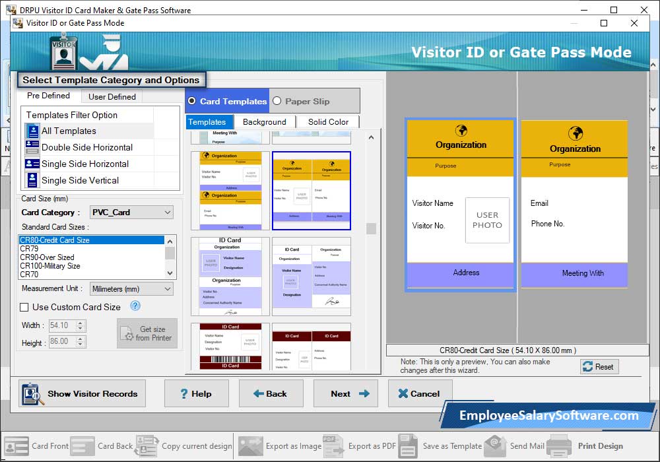This screenshot has width=660, height=462.
Task: Select the Paper Slip radio button
Action: 277,101
